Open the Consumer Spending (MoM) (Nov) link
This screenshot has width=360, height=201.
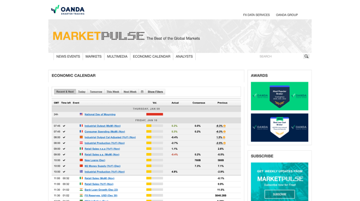coord(105,132)
